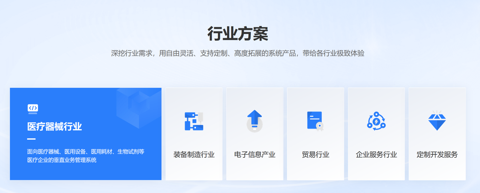Click the code bracket icon in blue card
Screen dimensions: 480x193
33,109
